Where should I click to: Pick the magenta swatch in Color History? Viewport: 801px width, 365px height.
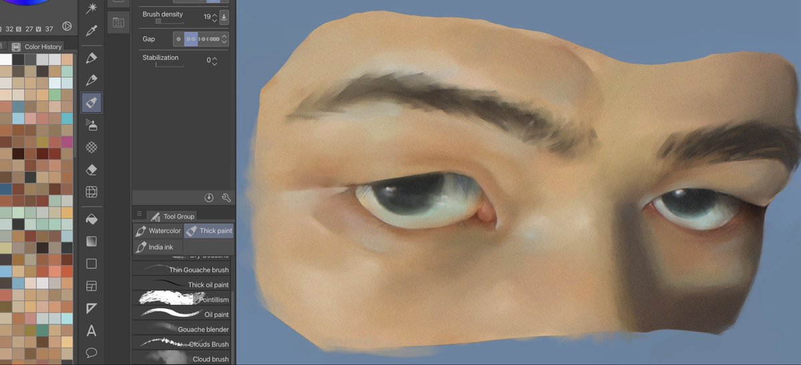(x=67, y=141)
